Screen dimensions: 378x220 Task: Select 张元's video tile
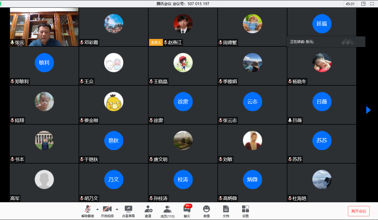pos(44,27)
